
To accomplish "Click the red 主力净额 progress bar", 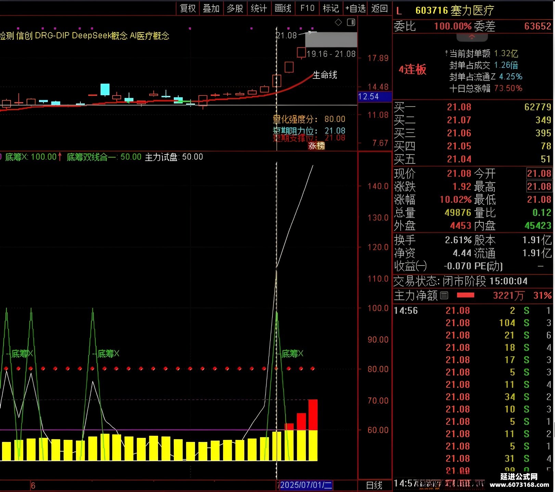I will (x=466, y=295).
